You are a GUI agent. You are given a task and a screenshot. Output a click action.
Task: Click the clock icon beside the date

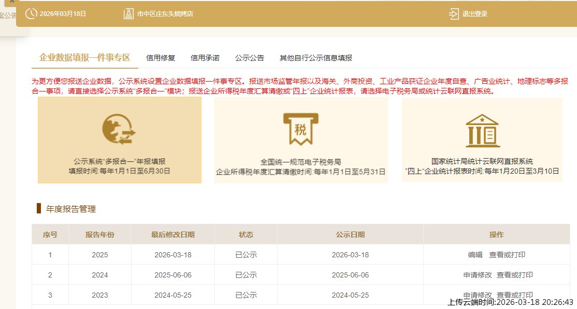pos(32,14)
